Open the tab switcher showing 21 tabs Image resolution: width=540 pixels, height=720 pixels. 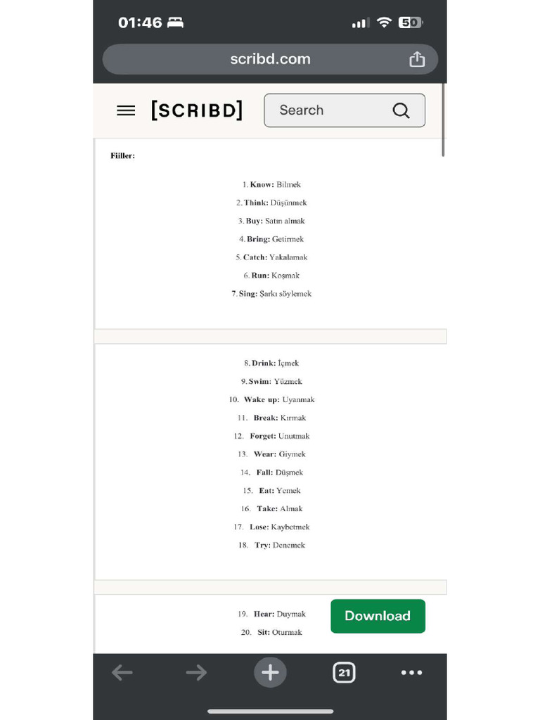(344, 673)
